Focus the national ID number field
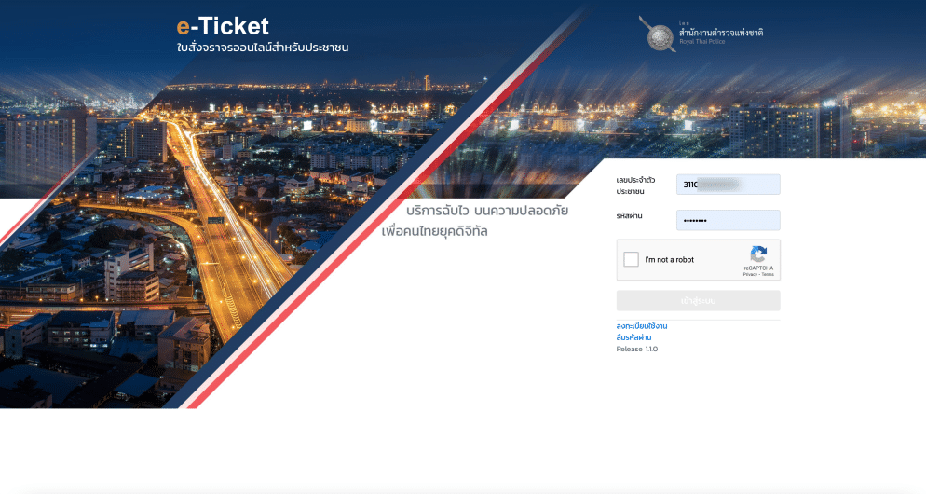Viewport: 926px width, 494px height. pyautogui.click(x=728, y=185)
